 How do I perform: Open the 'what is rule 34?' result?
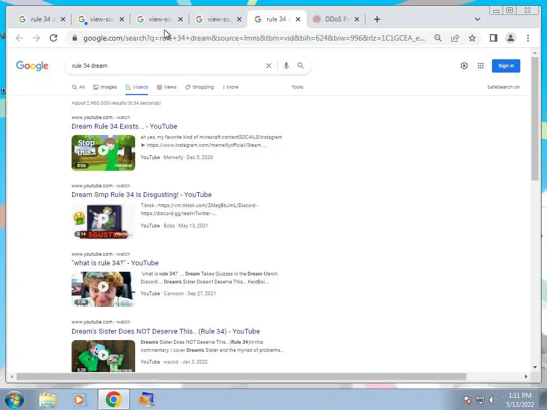[x=115, y=263]
